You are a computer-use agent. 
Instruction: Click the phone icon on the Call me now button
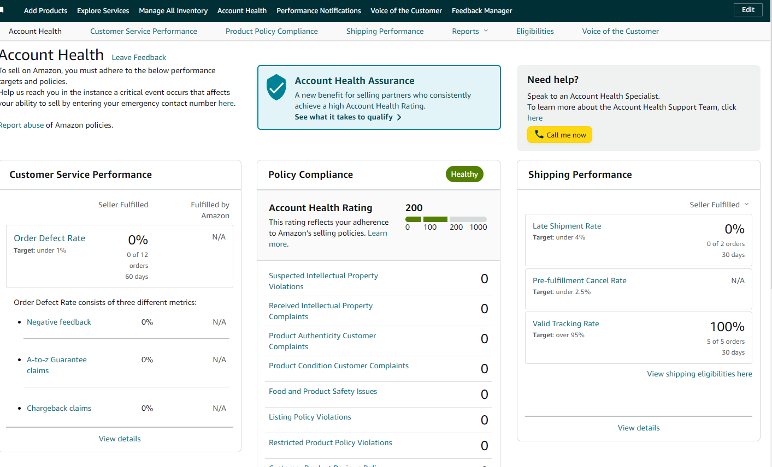(x=539, y=134)
